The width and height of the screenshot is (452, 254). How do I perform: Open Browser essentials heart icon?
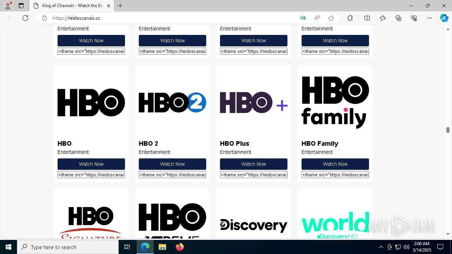[414, 18]
